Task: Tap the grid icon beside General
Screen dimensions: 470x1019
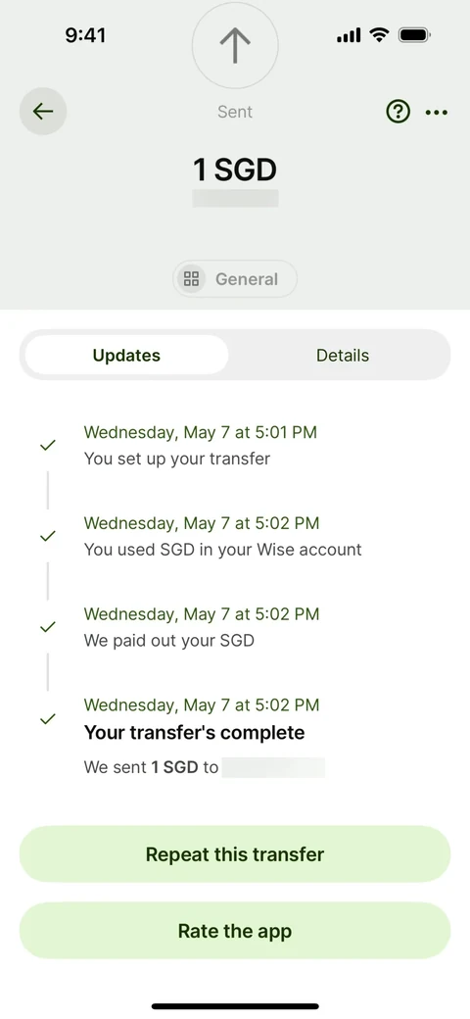Action: point(191,279)
